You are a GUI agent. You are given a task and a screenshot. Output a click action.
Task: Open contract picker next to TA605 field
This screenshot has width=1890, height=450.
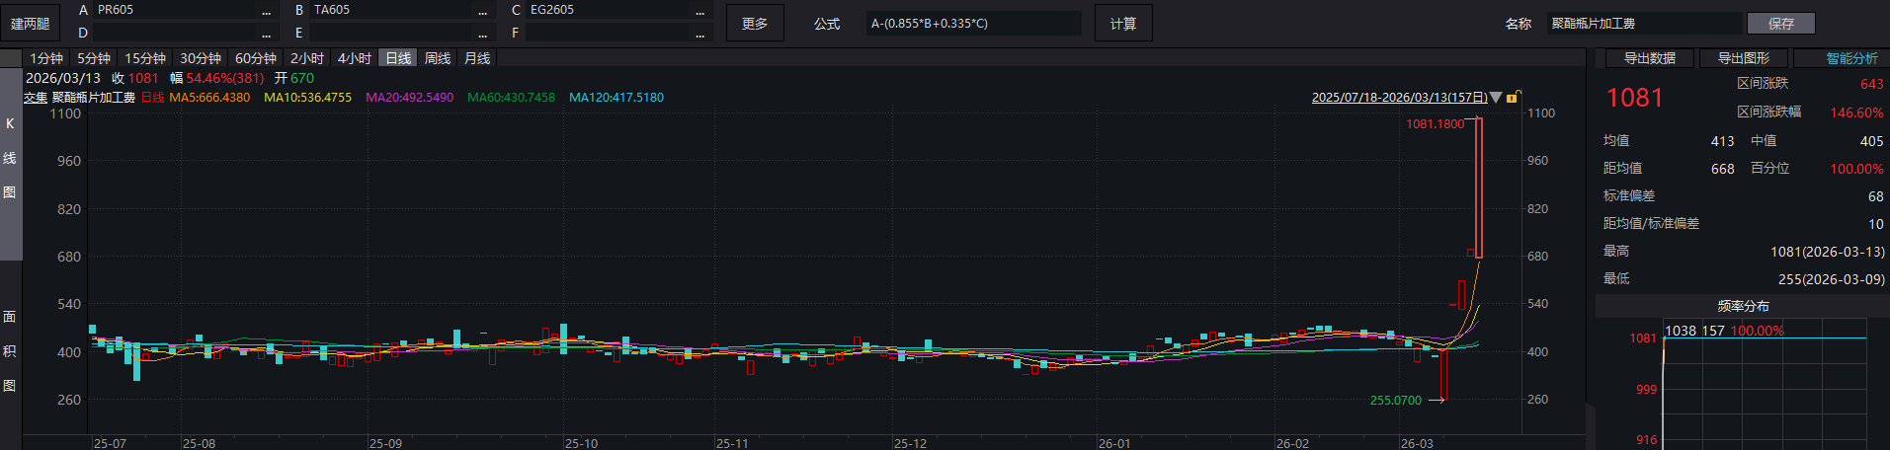(482, 10)
